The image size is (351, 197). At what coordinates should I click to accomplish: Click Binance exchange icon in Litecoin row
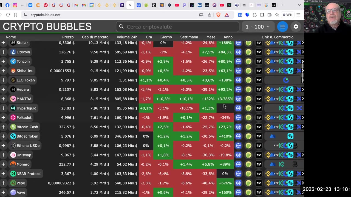268,52
